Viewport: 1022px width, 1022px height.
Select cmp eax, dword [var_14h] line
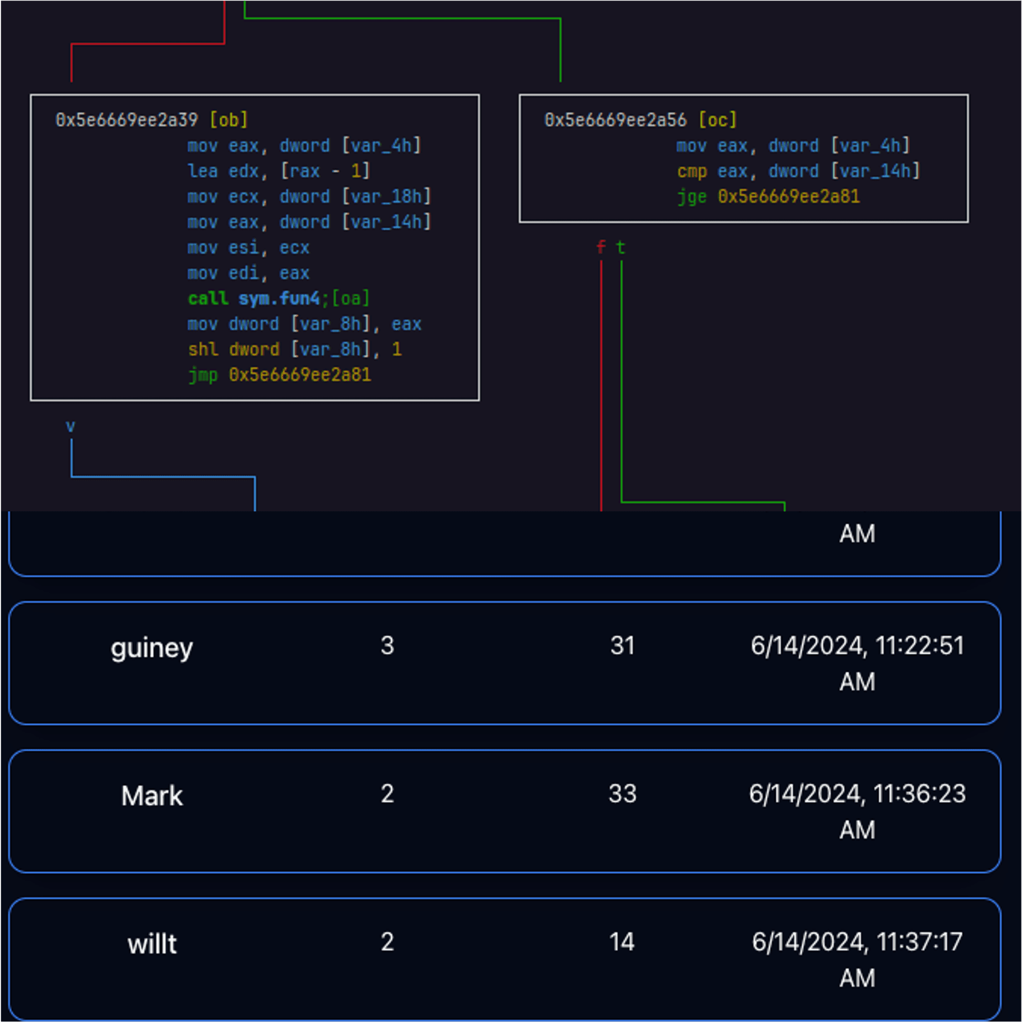tap(798, 171)
